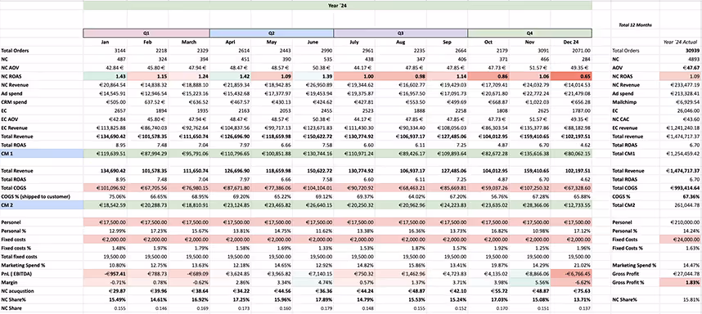This screenshot has width=702, height=314.
Task: Select the Q3 quarter header
Action: click(x=401, y=33)
